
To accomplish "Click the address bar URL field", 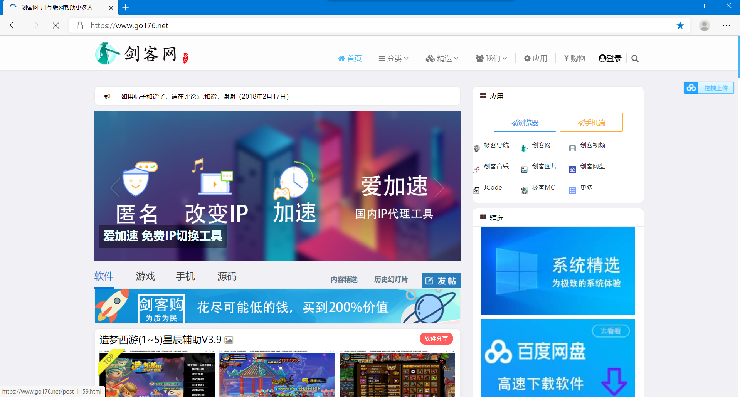I will tap(379, 25).
